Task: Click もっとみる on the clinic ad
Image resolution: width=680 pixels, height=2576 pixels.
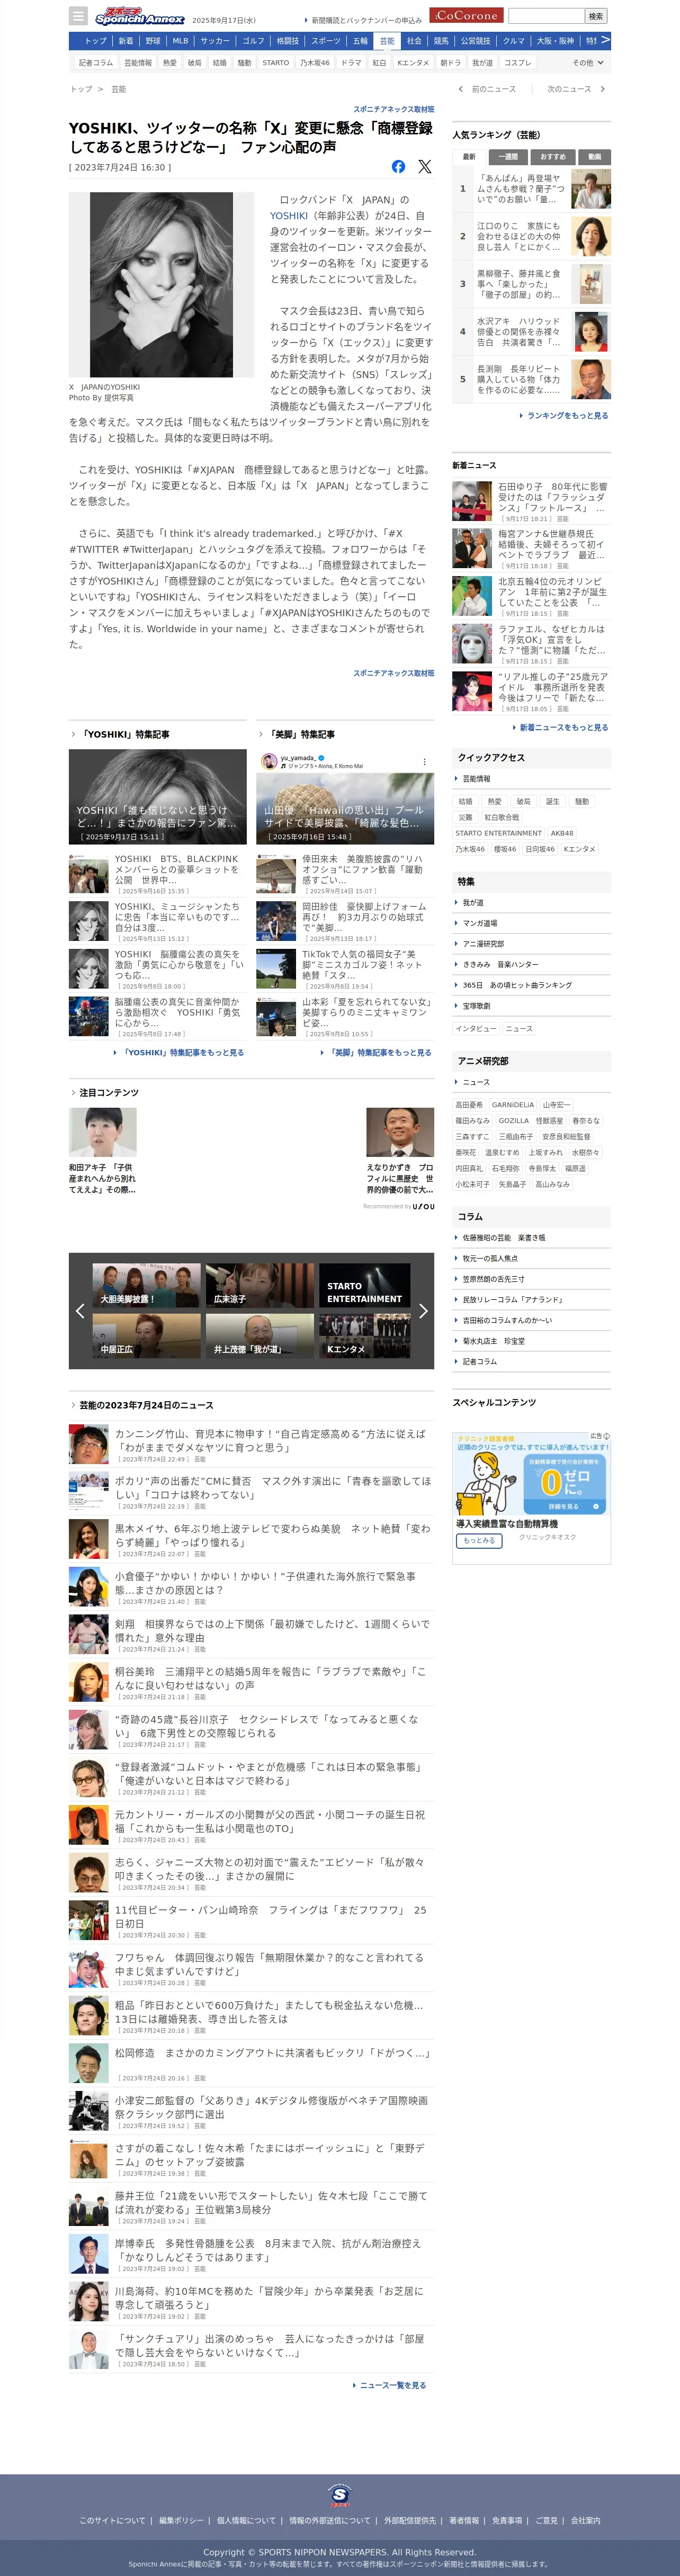Action: pyautogui.click(x=479, y=1541)
